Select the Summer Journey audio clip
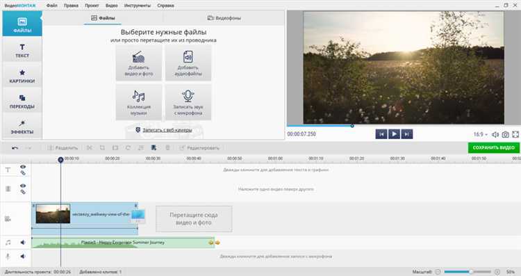This screenshot has width=521, height=276. [122, 243]
